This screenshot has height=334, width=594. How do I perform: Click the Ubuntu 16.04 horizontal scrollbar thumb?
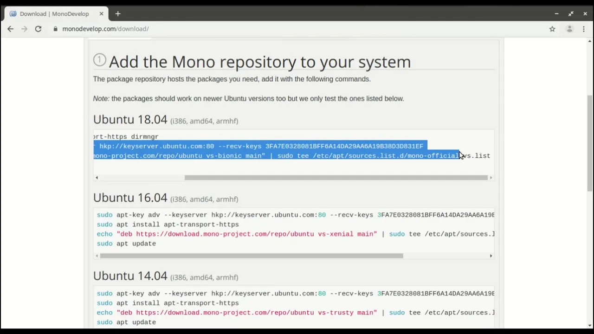pos(252,256)
